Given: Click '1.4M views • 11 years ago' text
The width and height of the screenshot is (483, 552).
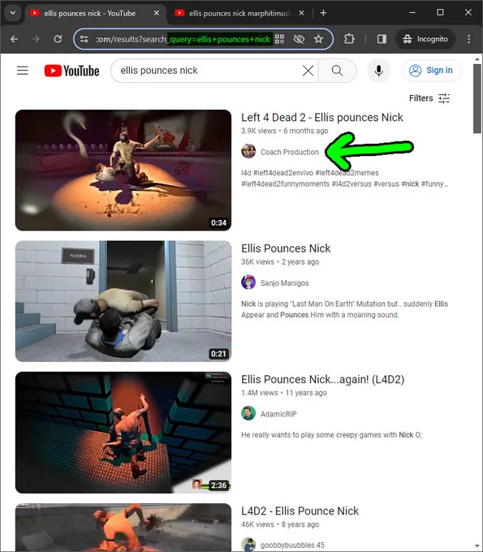Looking at the screenshot, I should 284,393.
